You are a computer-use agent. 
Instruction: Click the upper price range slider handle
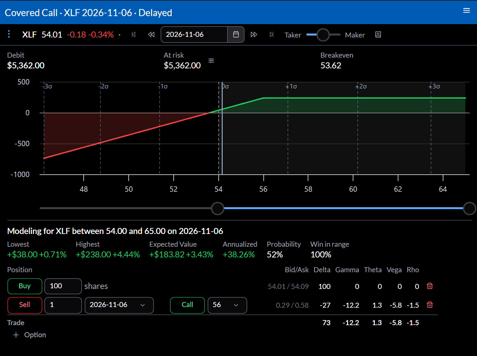(x=469, y=209)
